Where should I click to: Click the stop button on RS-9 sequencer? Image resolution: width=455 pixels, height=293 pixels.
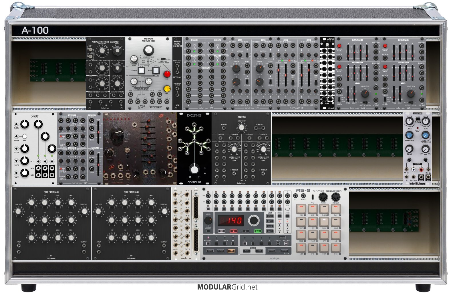click(246, 231)
